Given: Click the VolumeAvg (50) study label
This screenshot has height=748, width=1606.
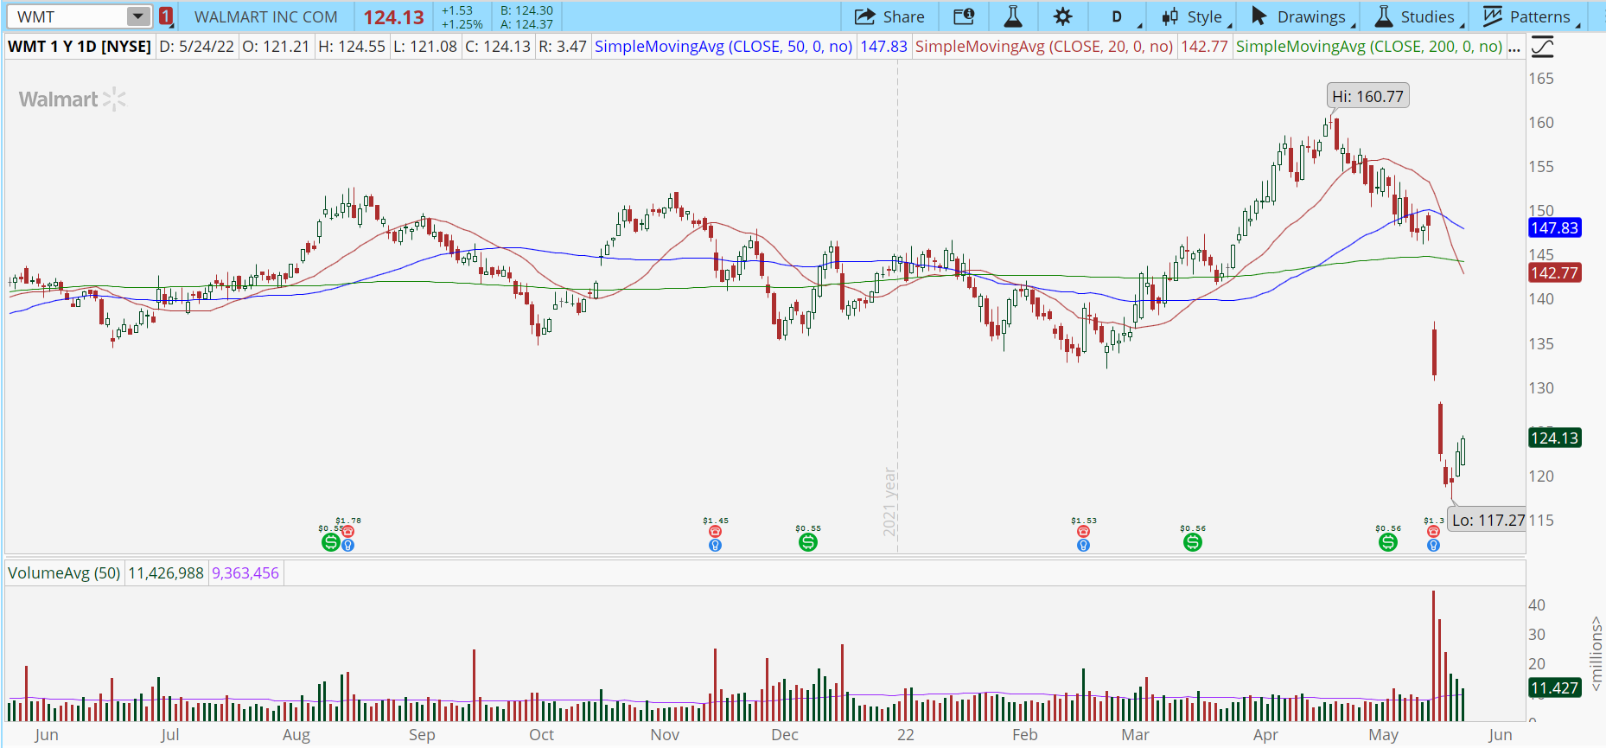Looking at the screenshot, I should click(64, 572).
